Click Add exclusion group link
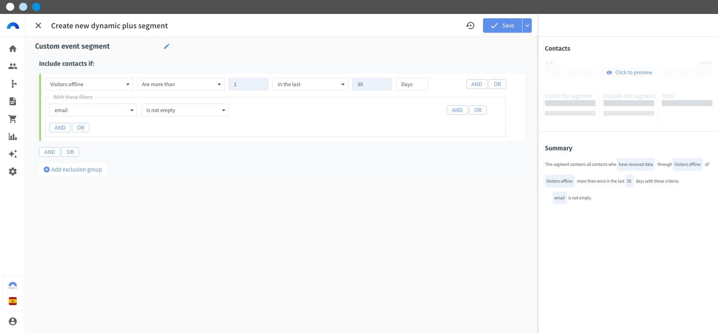Screen dimensions: 718x333 click(x=73, y=169)
